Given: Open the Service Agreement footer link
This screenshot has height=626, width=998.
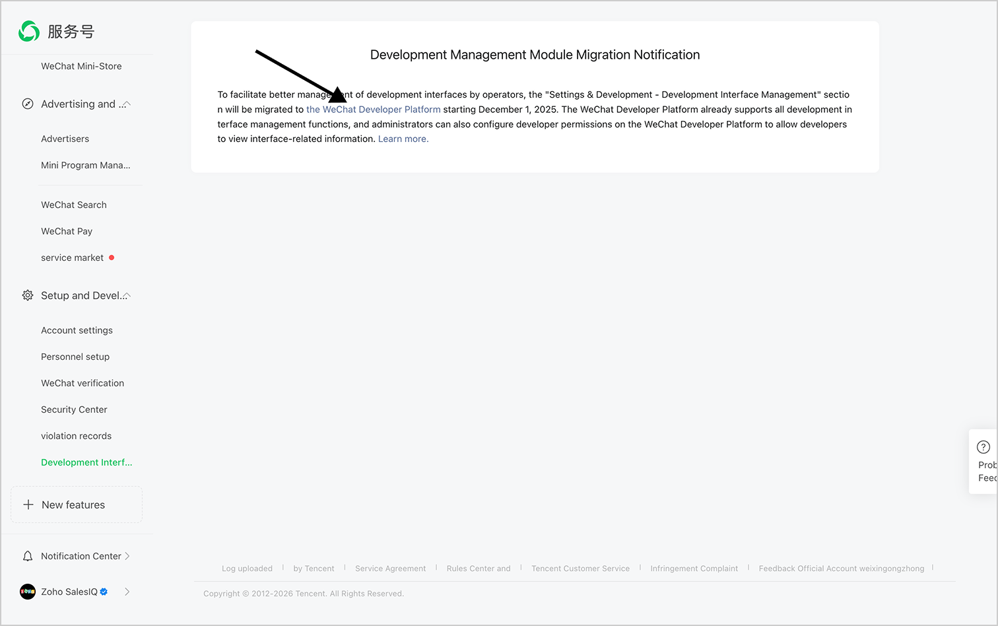Looking at the screenshot, I should (x=391, y=569).
